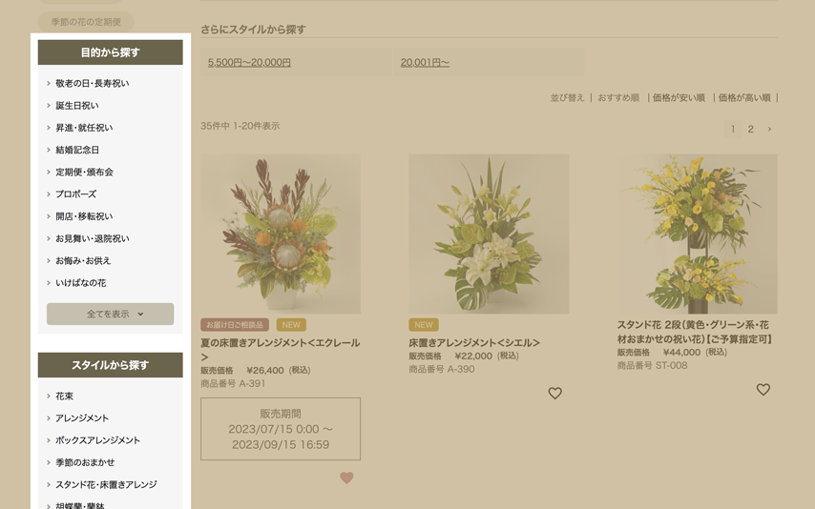The width and height of the screenshot is (815, 509).
Task: Favorite the 床置きアレンジメント シエル heart icon
Action: [554, 394]
